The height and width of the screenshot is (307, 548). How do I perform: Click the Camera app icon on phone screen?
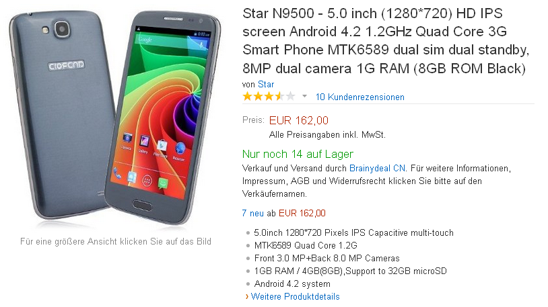click(x=127, y=138)
